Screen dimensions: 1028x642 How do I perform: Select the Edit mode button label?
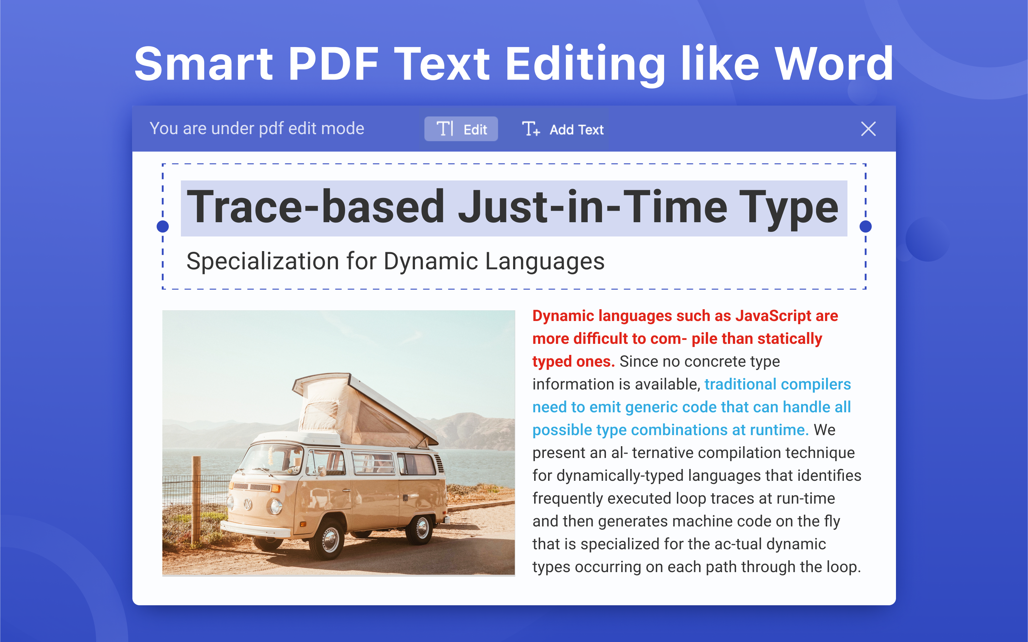pos(475,129)
